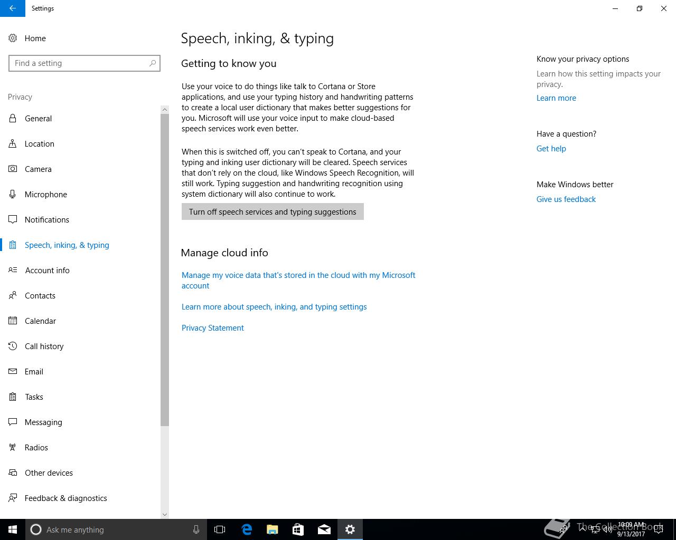This screenshot has width=676, height=540.
Task: Click the search magnifier in Find a setting
Action: 153,63
